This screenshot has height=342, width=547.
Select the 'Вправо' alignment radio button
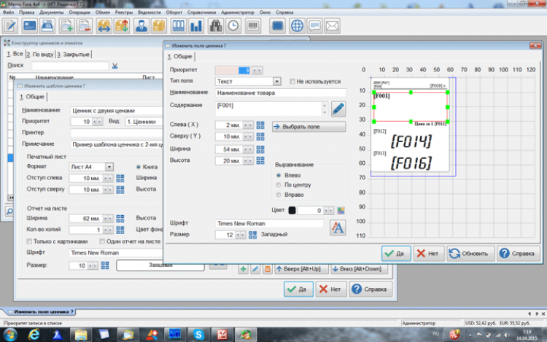[x=278, y=196]
